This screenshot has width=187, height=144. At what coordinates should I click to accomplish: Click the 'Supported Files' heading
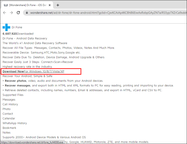(x=13, y=95)
